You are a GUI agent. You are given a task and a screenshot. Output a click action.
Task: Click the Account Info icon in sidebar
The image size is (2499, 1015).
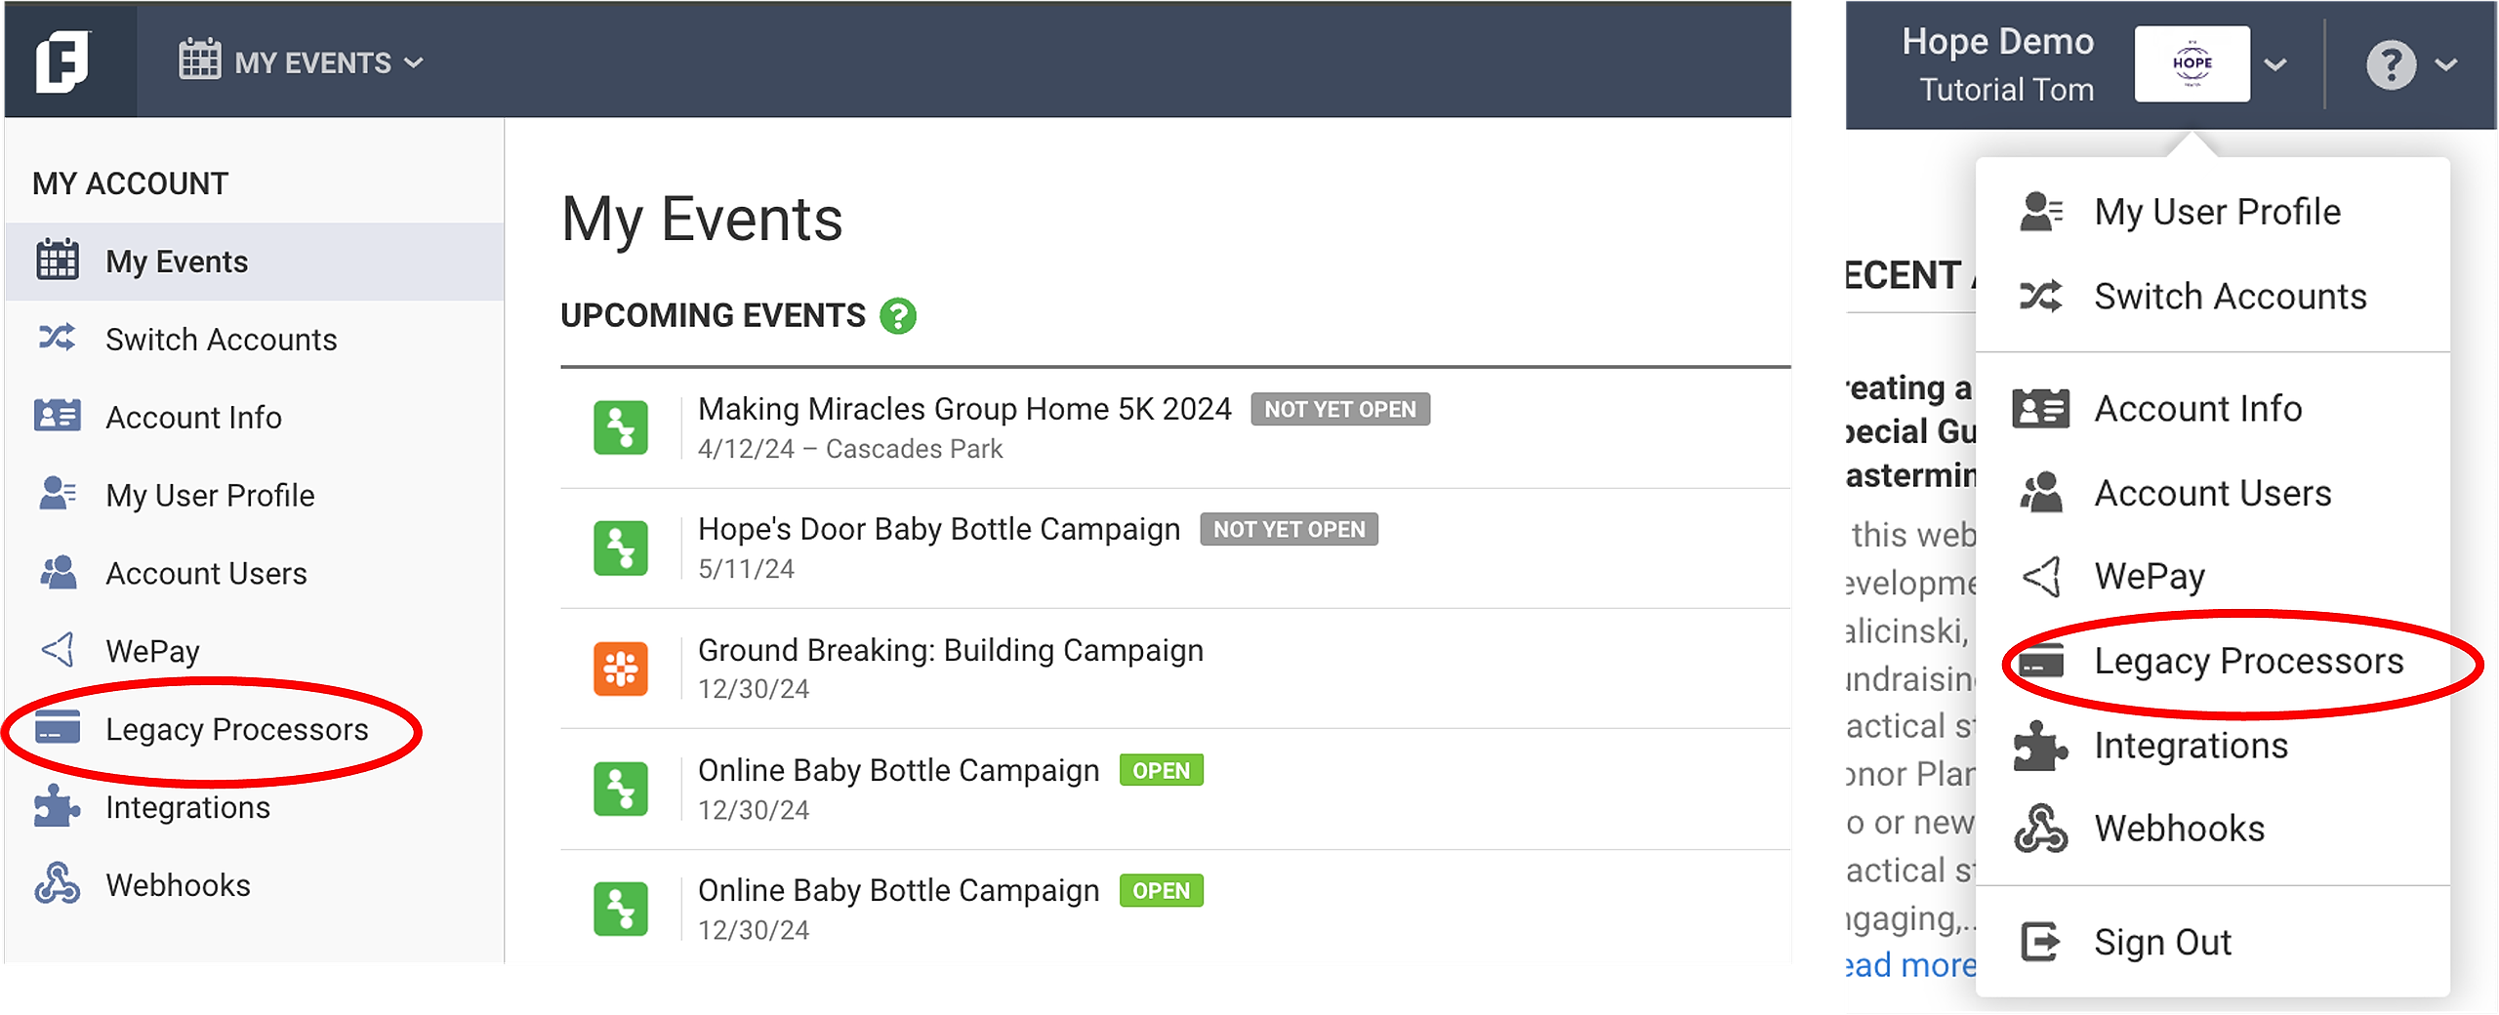click(x=58, y=417)
